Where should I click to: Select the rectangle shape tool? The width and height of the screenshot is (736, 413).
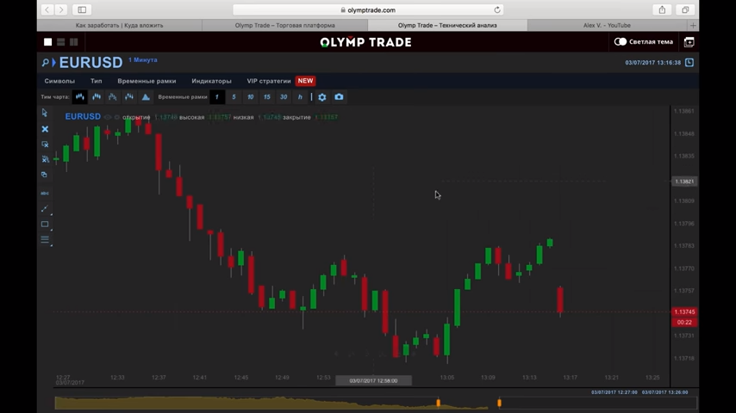click(45, 224)
